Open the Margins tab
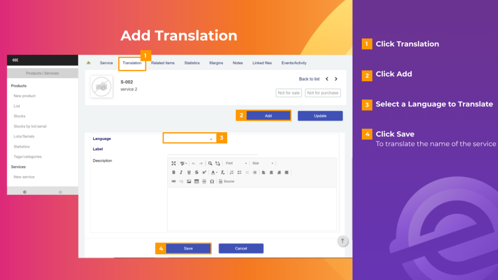This screenshot has height=280, width=498. (216, 63)
